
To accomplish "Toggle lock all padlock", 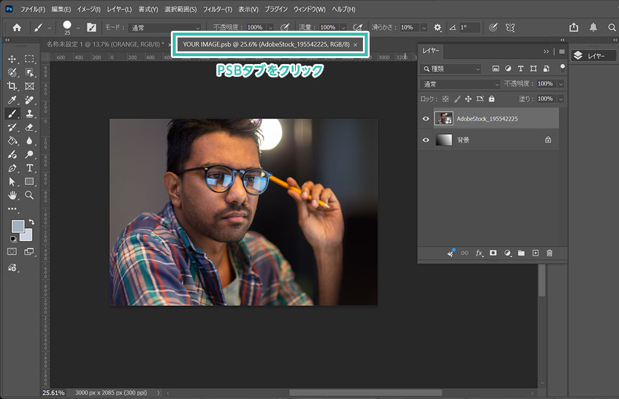I will tap(492, 99).
